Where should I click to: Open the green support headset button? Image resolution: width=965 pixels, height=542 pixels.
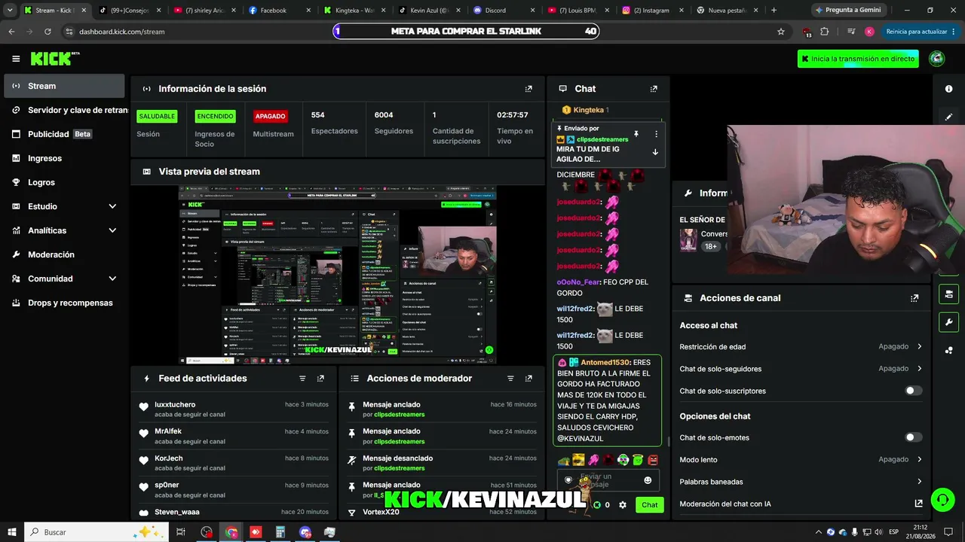coord(942,499)
